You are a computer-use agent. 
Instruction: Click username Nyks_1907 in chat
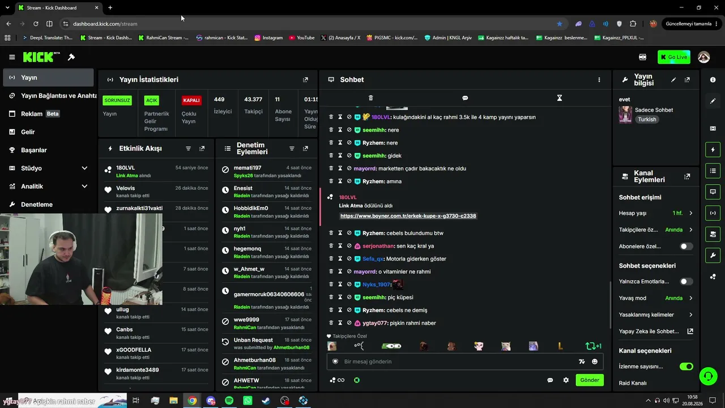pos(376,284)
